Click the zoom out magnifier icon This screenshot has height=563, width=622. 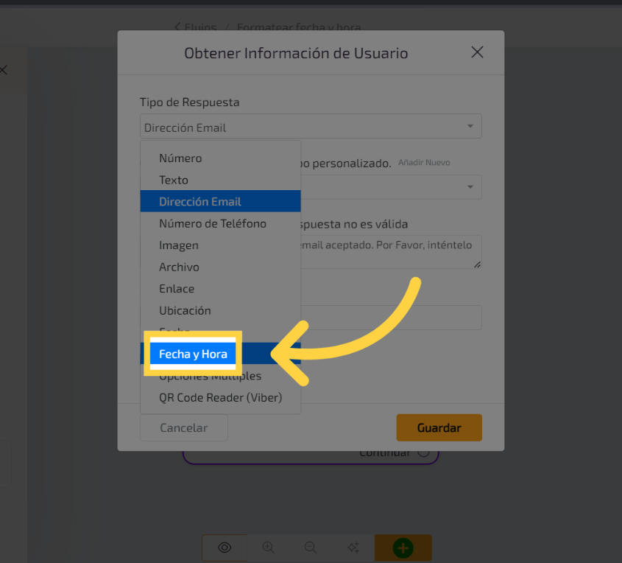[x=311, y=548]
